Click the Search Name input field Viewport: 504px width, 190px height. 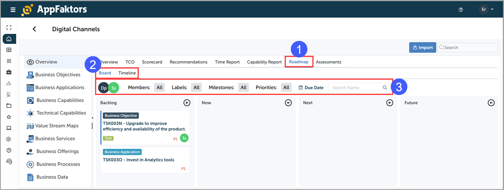(x=356, y=88)
